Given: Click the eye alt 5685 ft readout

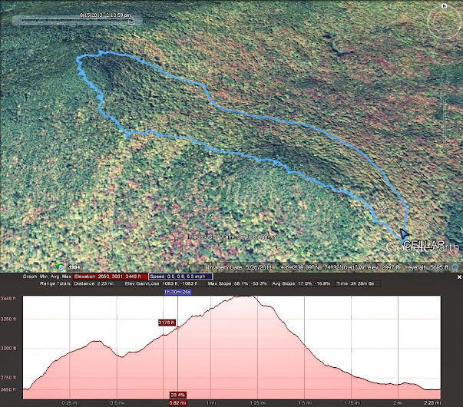Looking at the screenshot, I should (x=428, y=267).
